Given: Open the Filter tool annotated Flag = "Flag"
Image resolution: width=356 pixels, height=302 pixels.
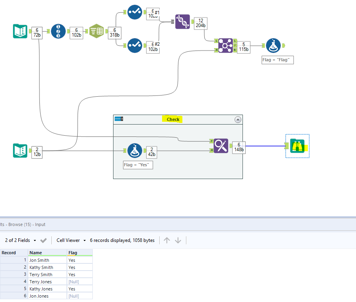Looking at the screenshot, I should pyautogui.click(x=274, y=45).
